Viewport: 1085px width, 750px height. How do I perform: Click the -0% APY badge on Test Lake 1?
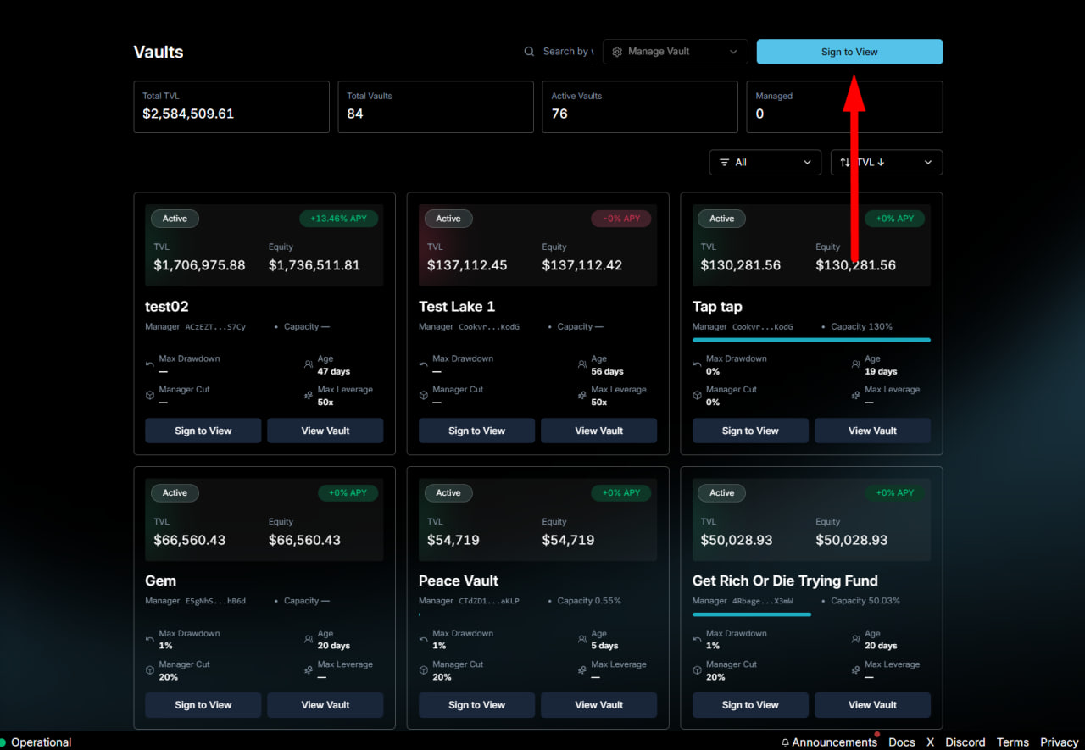tap(621, 219)
